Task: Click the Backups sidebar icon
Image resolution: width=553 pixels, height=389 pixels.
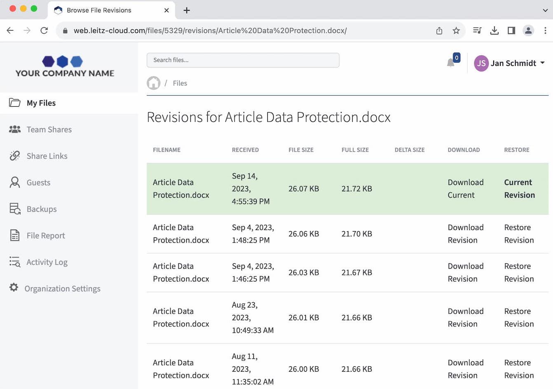Action: (x=15, y=209)
